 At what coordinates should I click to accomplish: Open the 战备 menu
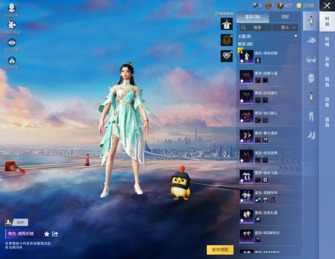click(327, 102)
